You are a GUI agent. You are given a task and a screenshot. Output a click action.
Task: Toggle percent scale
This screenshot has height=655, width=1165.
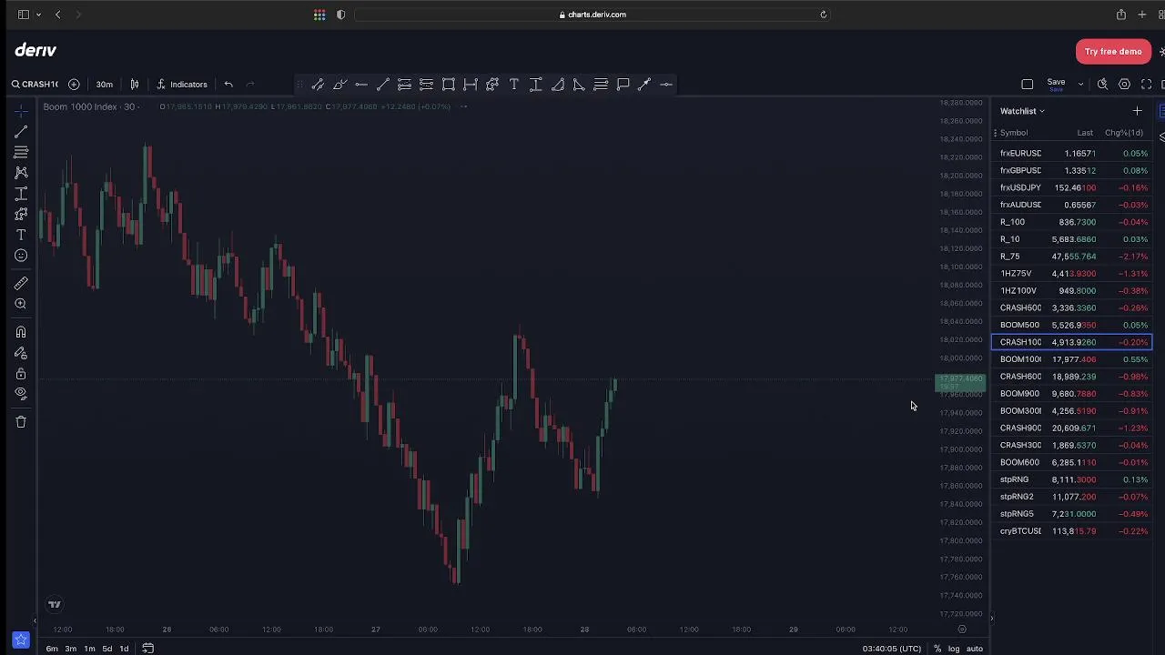937,649
